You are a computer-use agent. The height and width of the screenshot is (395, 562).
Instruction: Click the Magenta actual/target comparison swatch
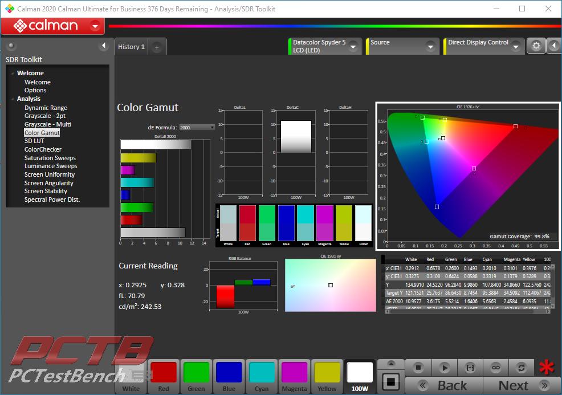click(x=325, y=223)
